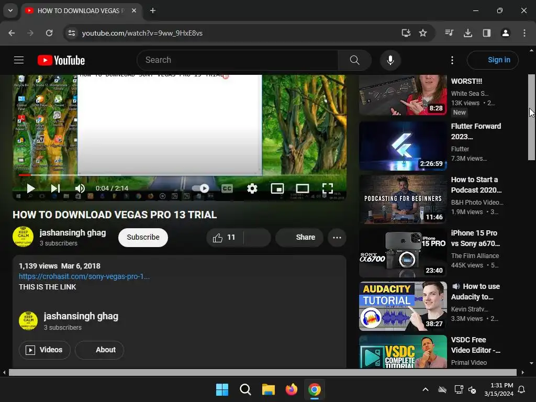Open taskbar search

pyautogui.click(x=245, y=389)
